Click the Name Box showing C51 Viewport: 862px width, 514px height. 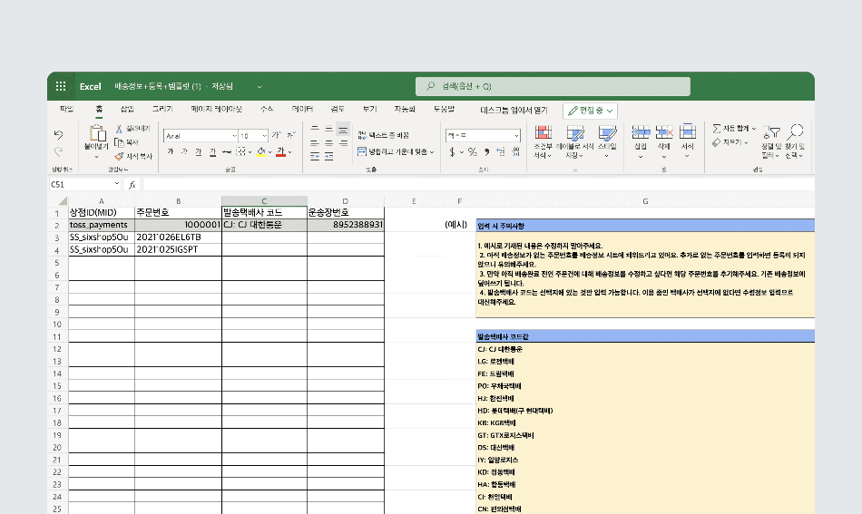point(84,185)
